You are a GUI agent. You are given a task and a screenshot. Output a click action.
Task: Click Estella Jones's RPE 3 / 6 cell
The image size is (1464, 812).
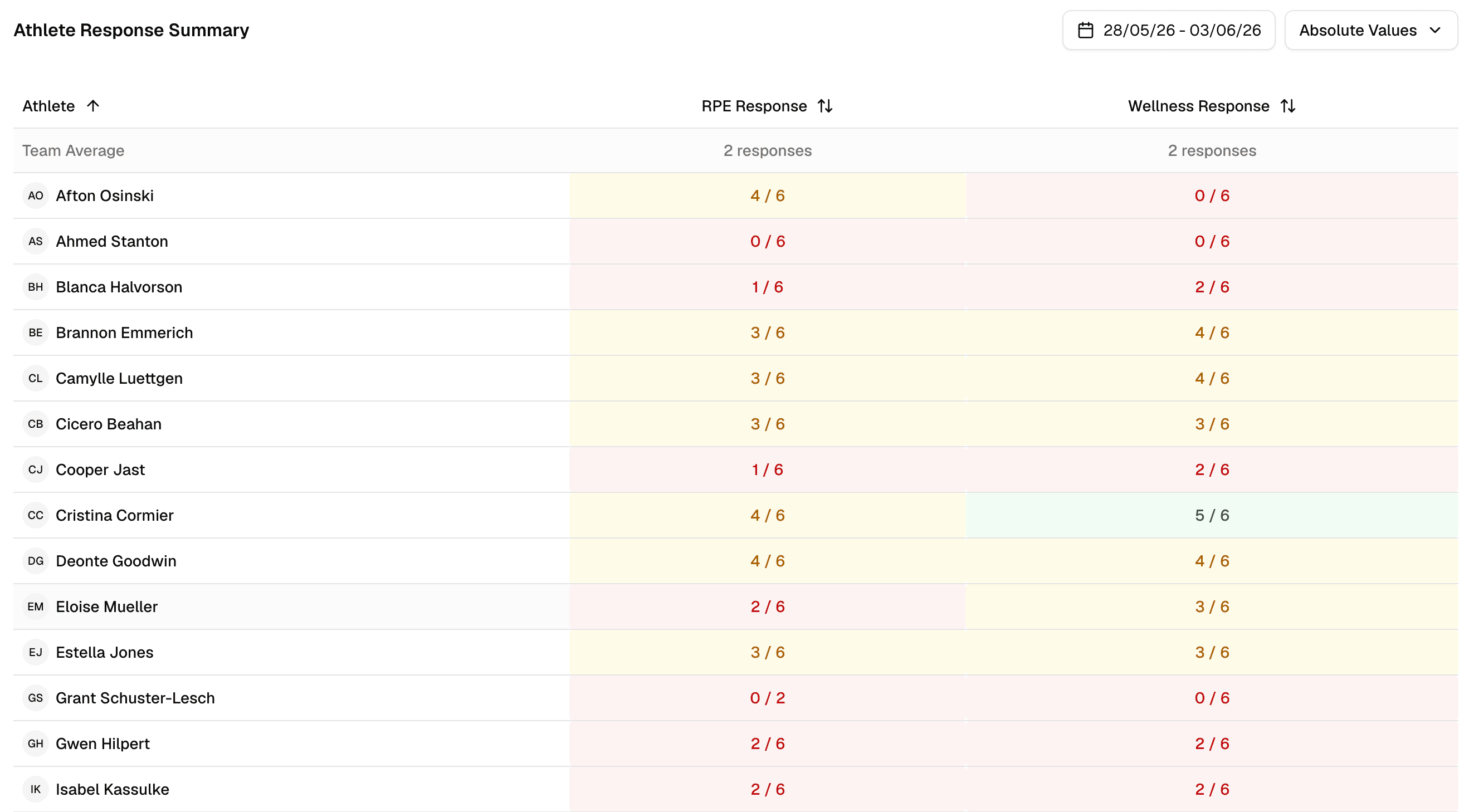tap(768, 652)
